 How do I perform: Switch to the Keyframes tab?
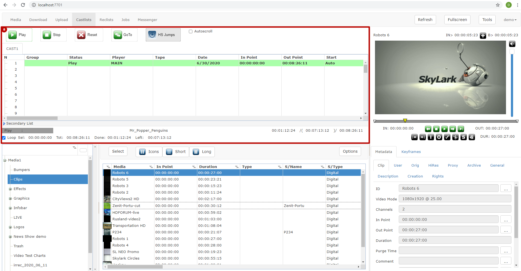(x=411, y=152)
